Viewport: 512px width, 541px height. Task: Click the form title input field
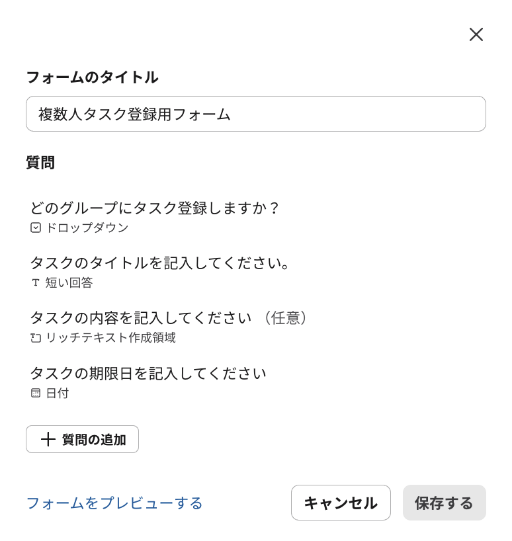click(255, 114)
